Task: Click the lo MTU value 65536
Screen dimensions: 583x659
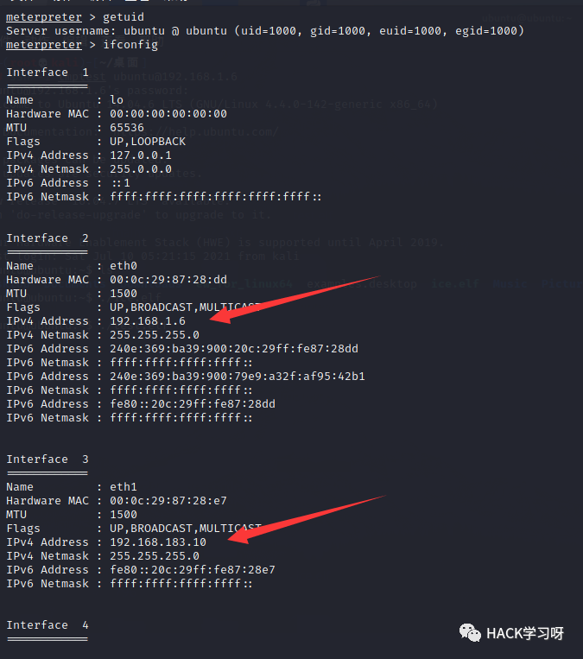Action: (x=127, y=128)
